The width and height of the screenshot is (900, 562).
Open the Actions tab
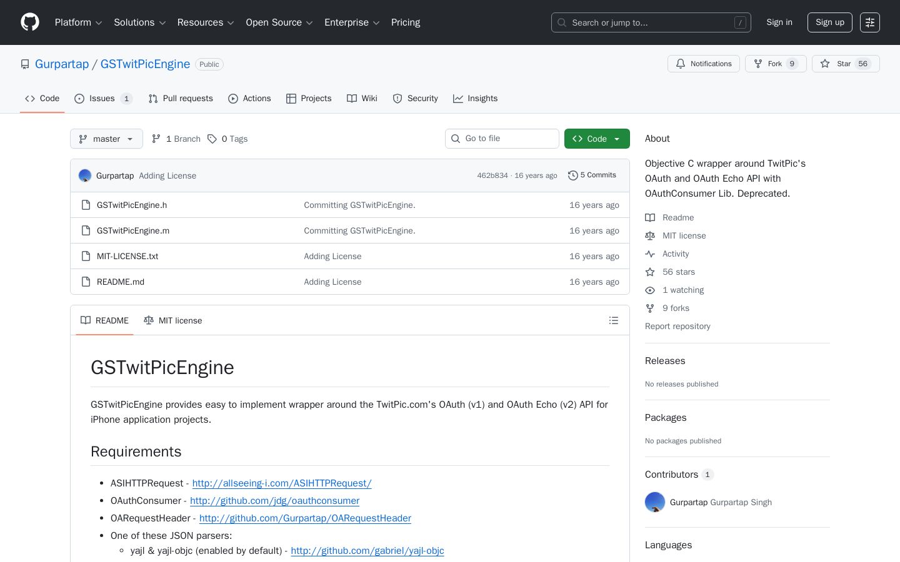[x=249, y=99]
